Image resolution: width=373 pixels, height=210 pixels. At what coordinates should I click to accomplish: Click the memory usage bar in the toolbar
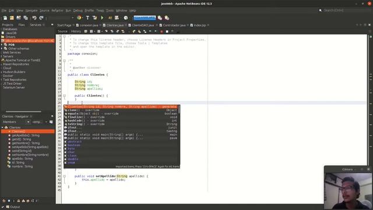pyautogui.click(x=145, y=18)
